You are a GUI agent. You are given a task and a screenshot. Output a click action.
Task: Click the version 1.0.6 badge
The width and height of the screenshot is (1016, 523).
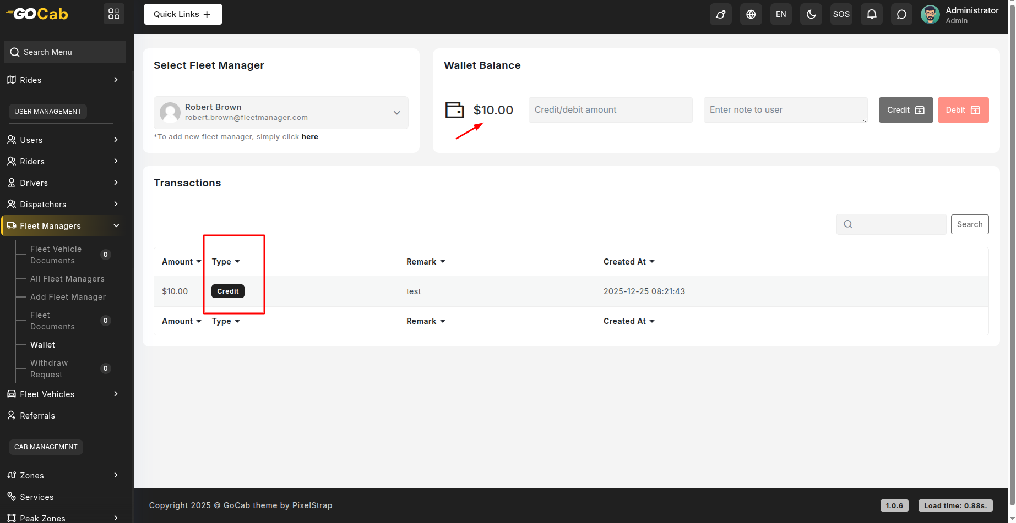[x=894, y=506]
